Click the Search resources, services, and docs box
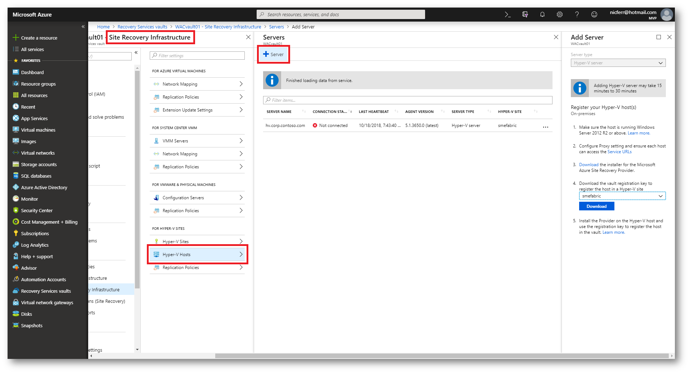The image size is (690, 374). point(341,14)
